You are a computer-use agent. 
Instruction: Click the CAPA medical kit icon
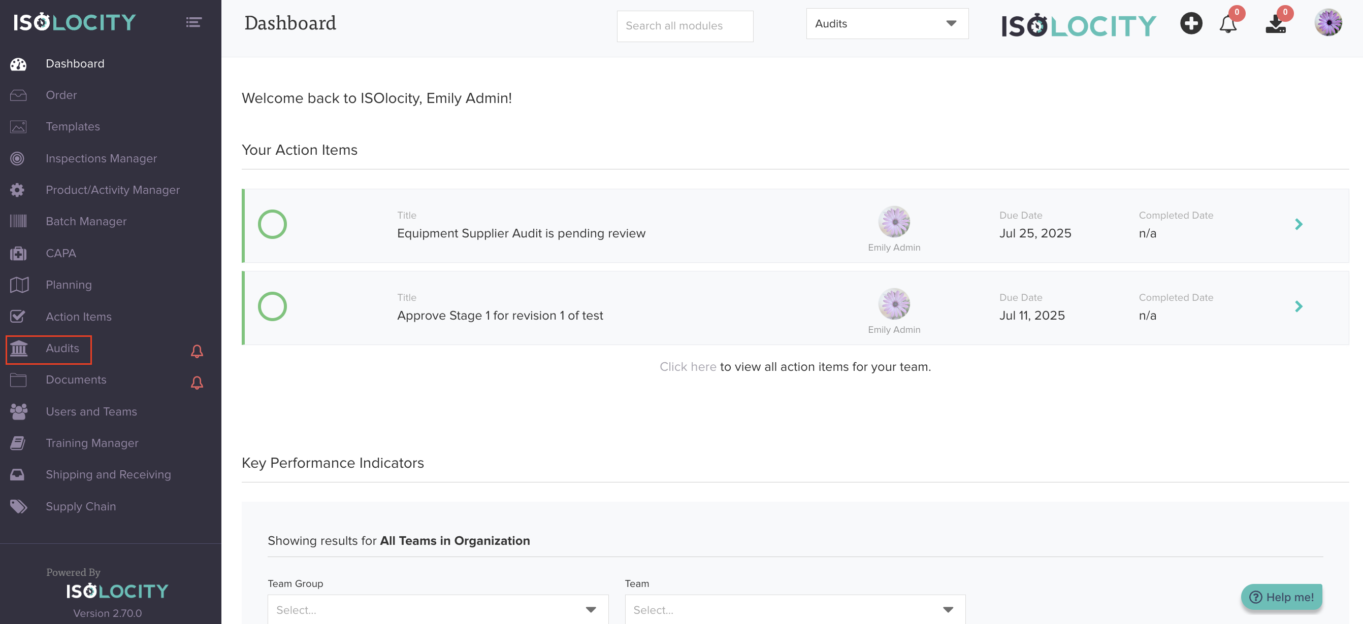[x=18, y=254]
